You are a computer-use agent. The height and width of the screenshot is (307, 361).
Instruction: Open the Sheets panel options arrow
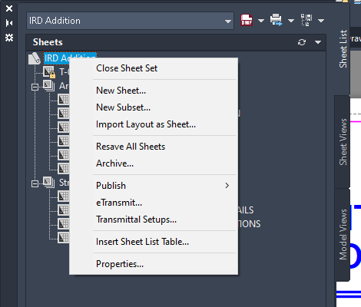coord(318,42)
